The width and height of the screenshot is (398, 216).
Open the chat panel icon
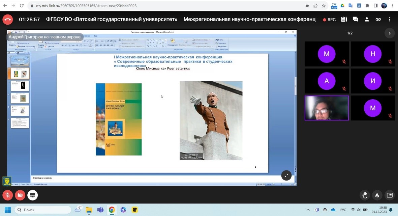coord(355,19)
